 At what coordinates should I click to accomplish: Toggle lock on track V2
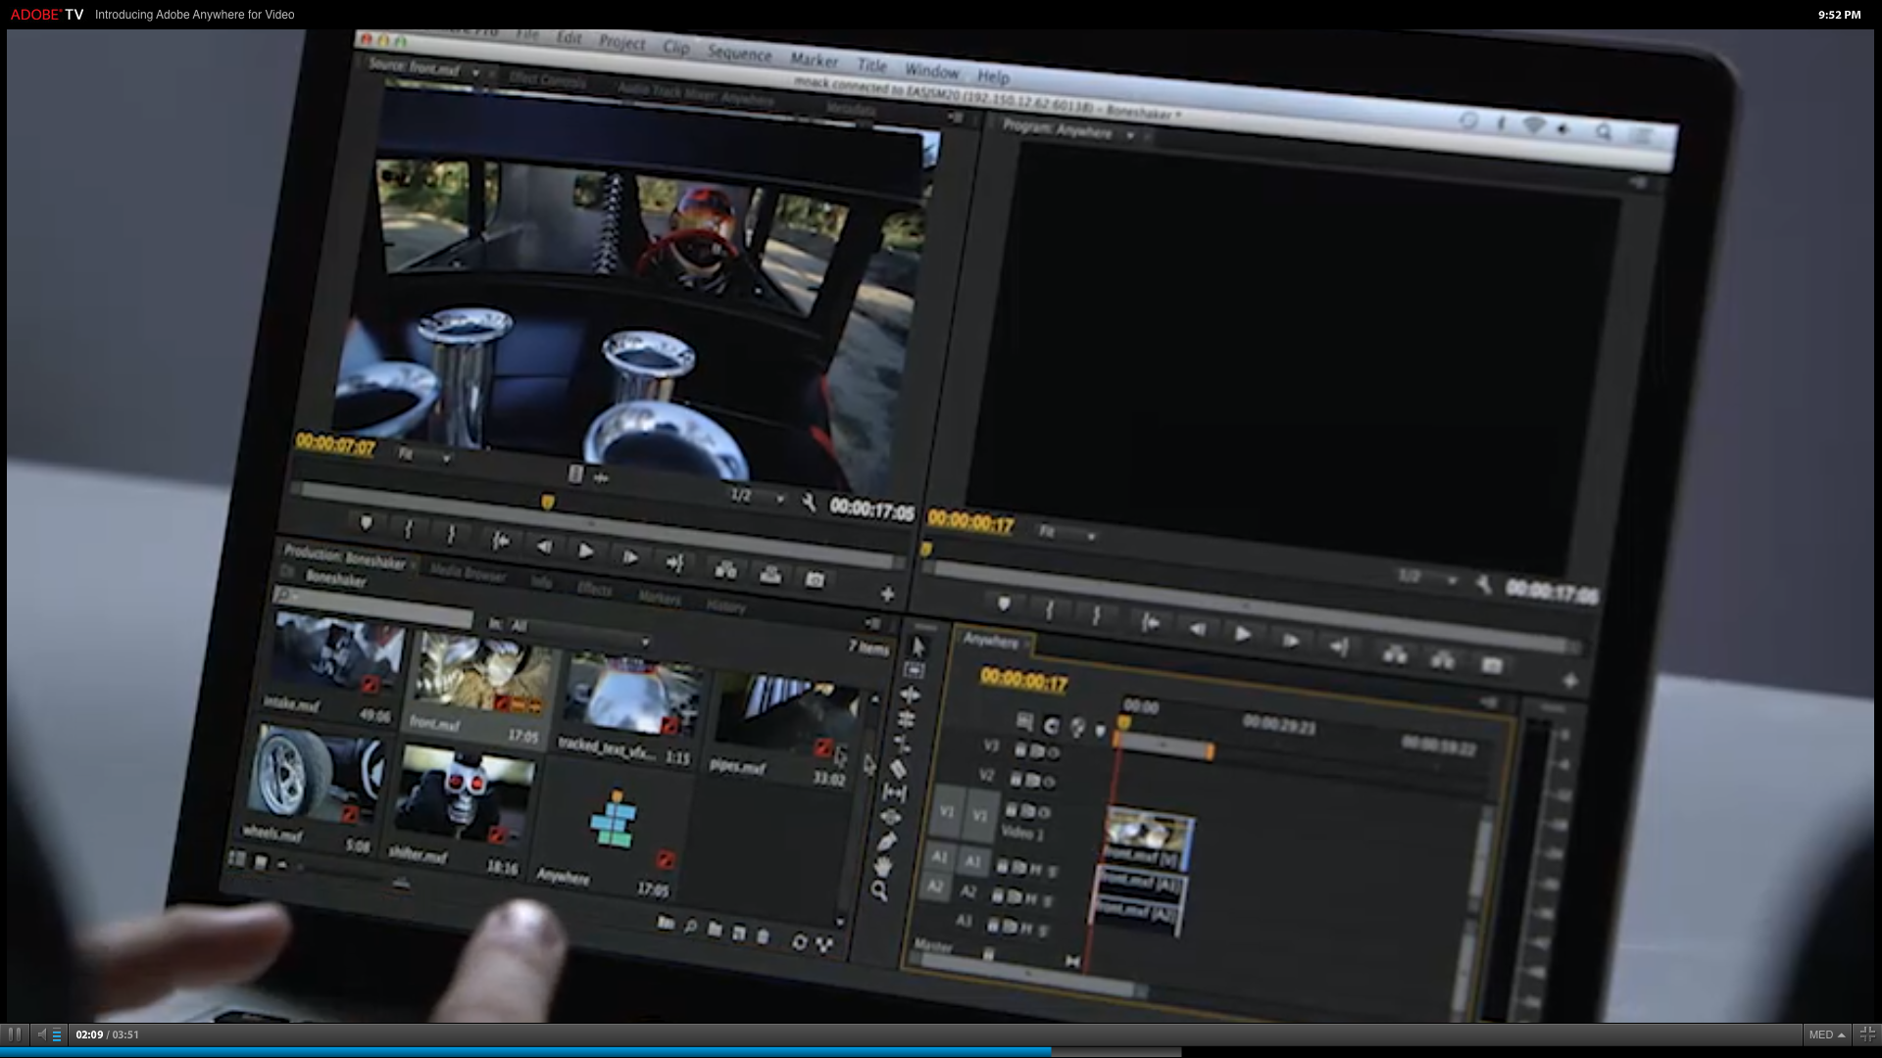click(1016, 779)
